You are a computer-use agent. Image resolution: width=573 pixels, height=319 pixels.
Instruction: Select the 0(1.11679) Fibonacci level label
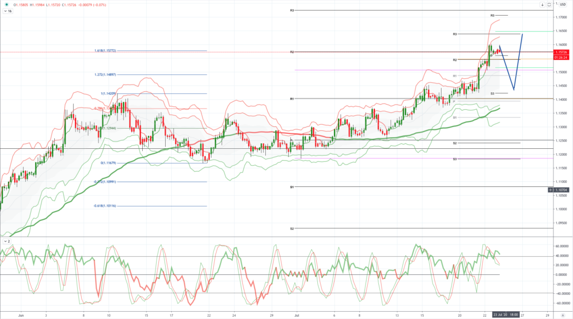(109, 163)
